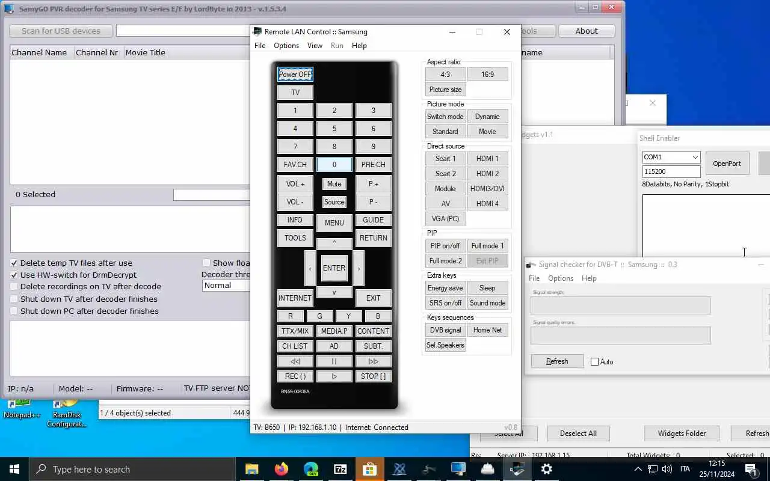
Task: Open RamDisk Configurator desktop shortcut
Action: pyautogui.click(x=67, y=414)
